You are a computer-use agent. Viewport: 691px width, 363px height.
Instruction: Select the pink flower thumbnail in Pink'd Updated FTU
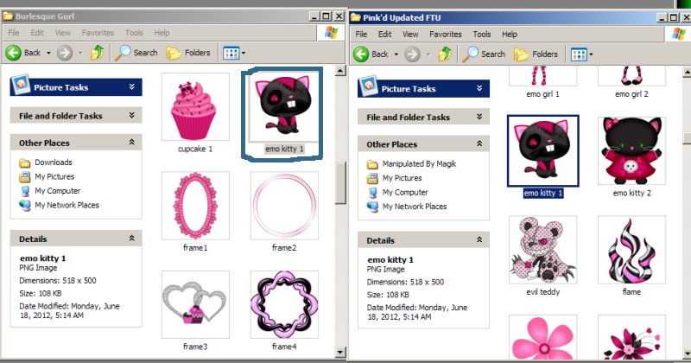point(543,338)
